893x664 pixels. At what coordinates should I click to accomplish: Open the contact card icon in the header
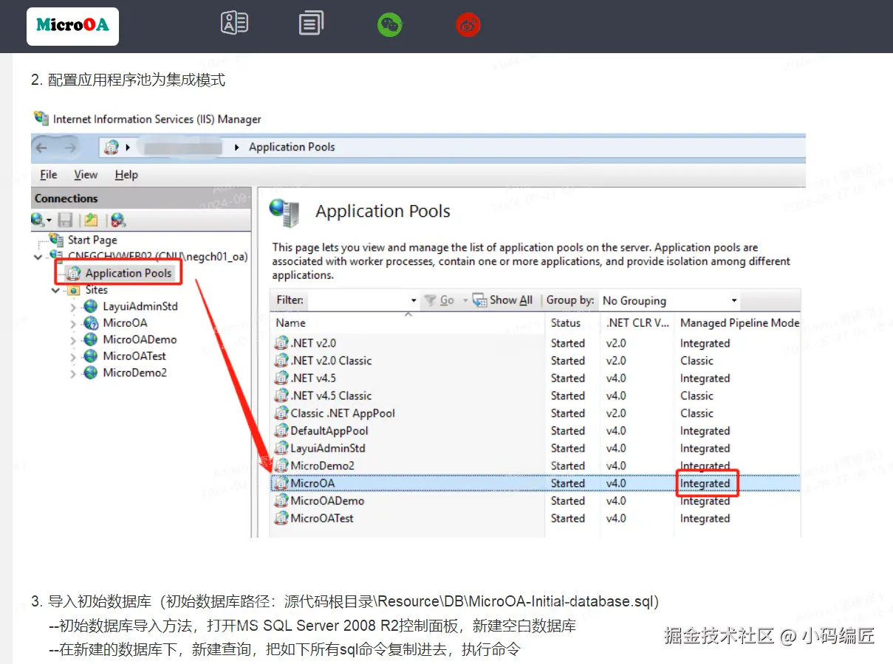(x=234, y=23)
